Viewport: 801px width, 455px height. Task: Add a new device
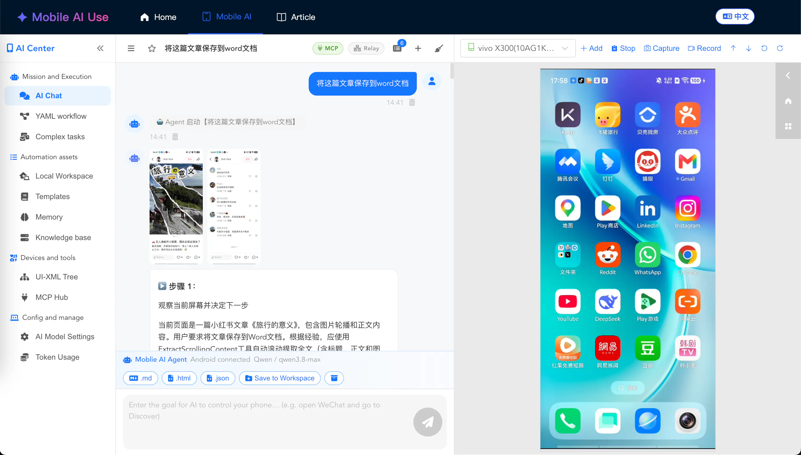(591, 48)
